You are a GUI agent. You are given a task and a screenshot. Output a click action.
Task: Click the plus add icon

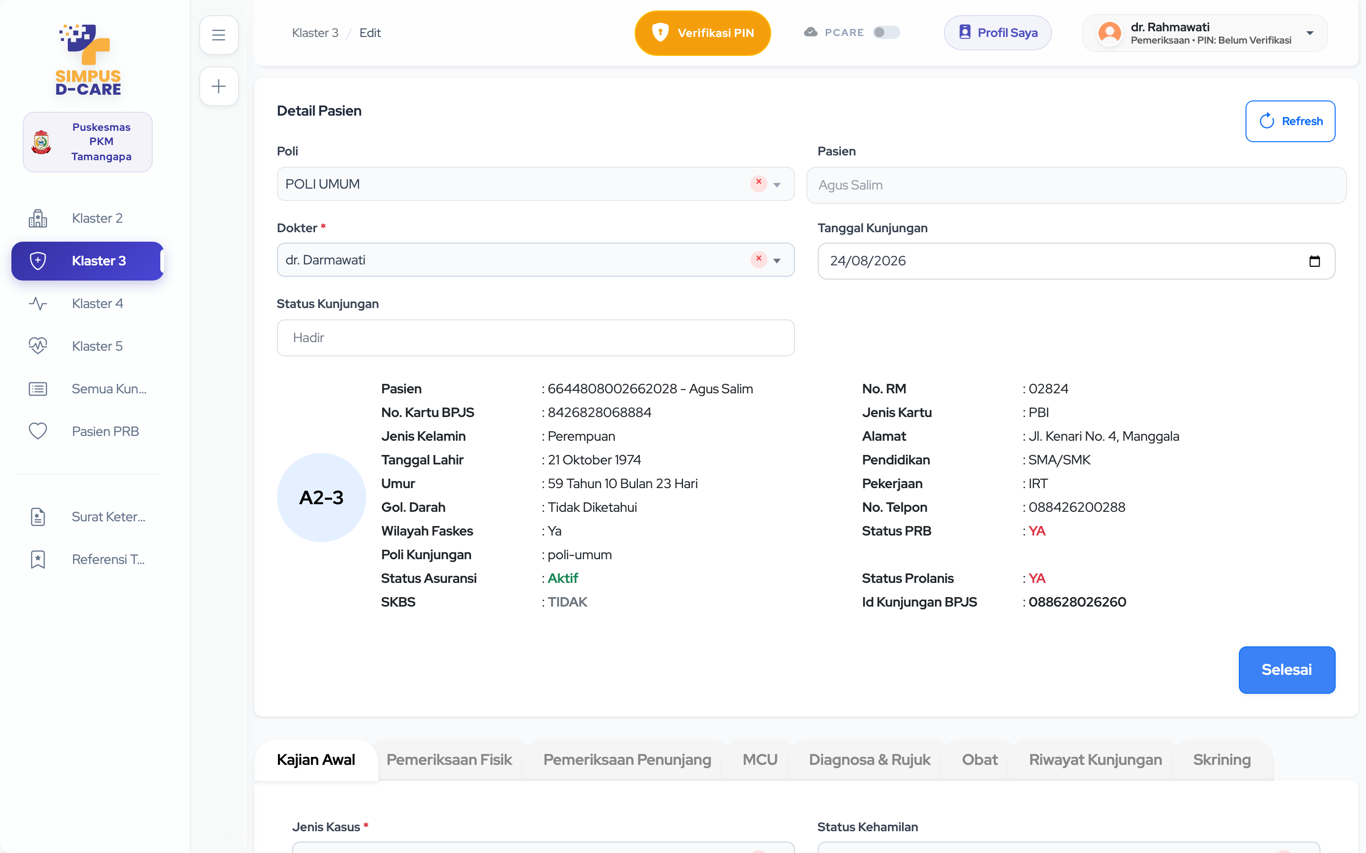(x=219, y=86)
